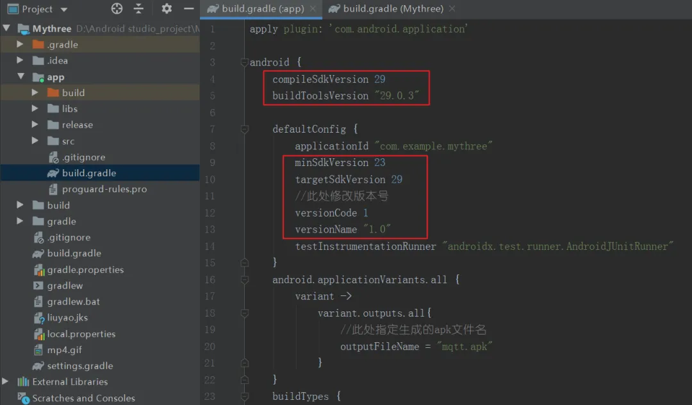Click compileSdkVersion value 29
The image size is (692, 405).
379,79
